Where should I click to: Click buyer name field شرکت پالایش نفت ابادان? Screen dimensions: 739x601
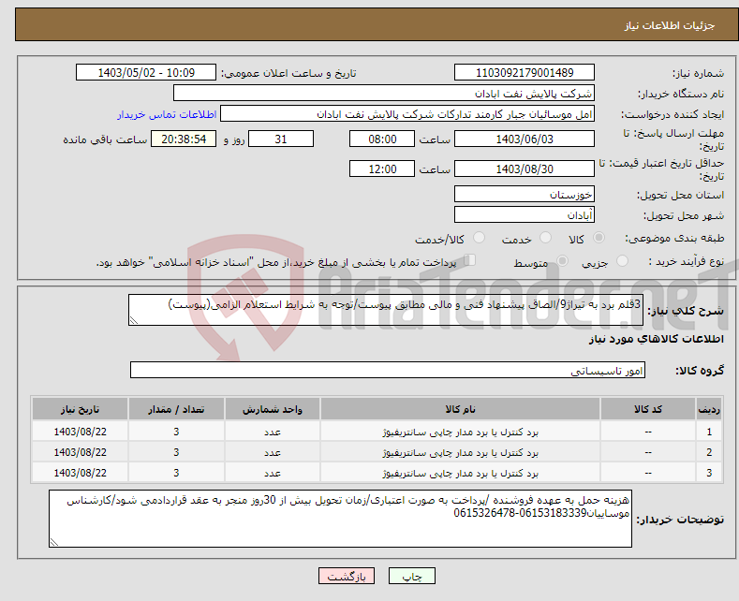click(x=384, y=94)
